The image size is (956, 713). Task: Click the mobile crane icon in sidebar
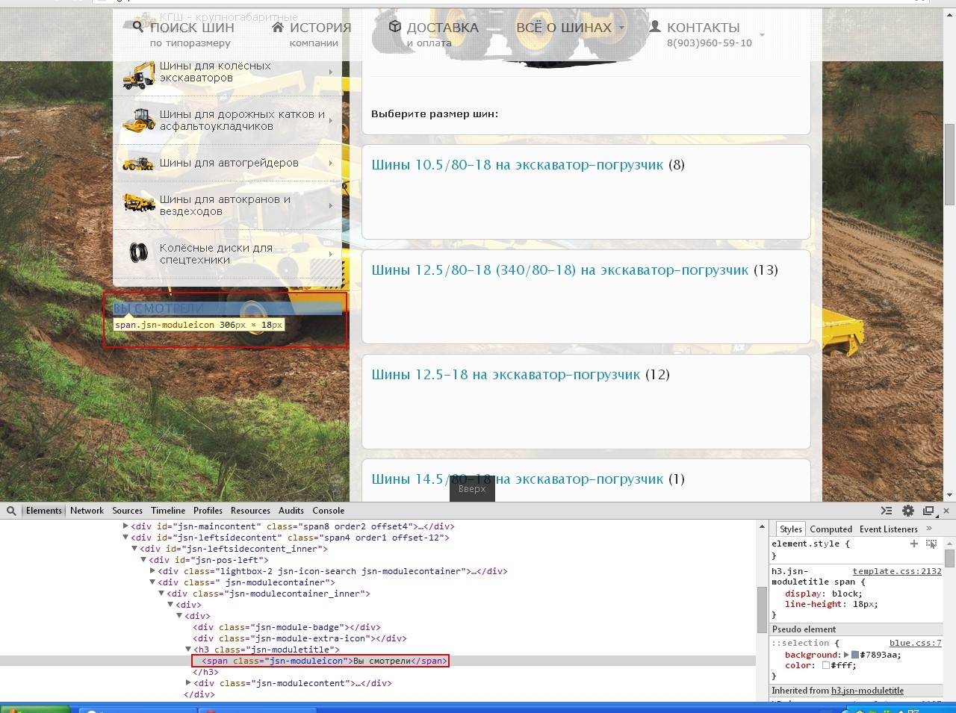coord(139,203)
